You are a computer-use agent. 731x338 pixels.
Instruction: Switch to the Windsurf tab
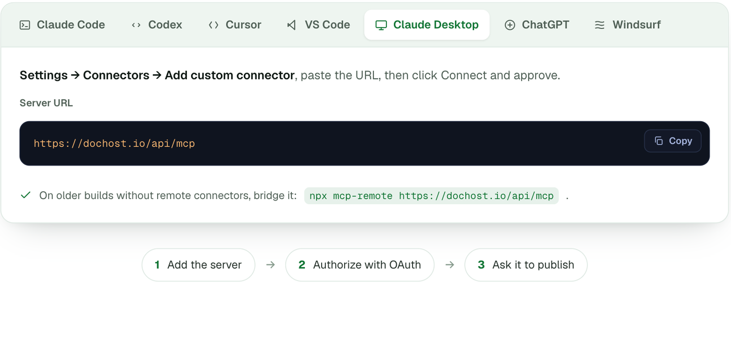point(628,25)
